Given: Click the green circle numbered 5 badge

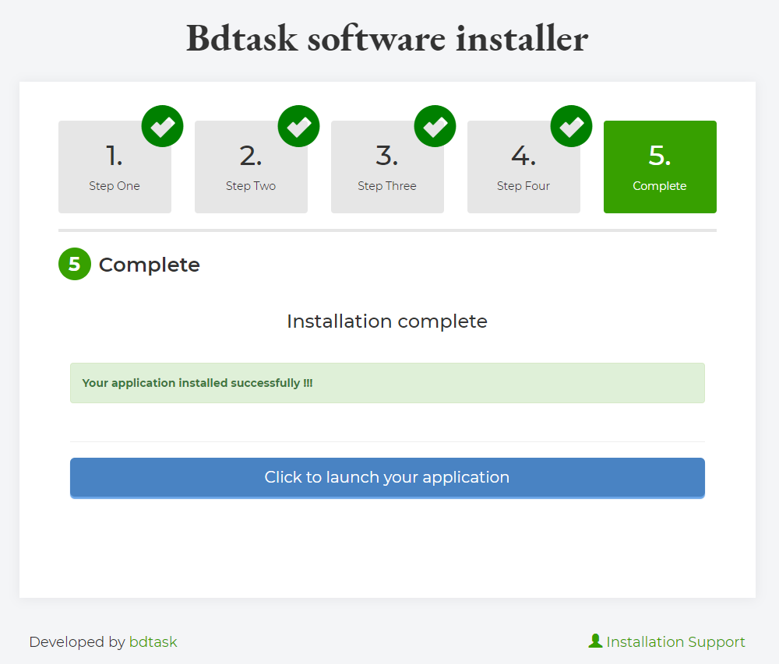Looking at the screenshot, I should click(75, 264).
